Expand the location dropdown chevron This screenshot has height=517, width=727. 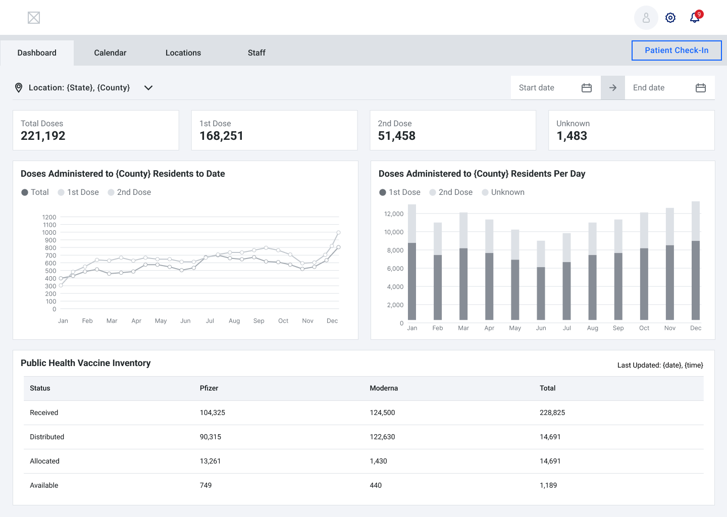pos(148,88)
